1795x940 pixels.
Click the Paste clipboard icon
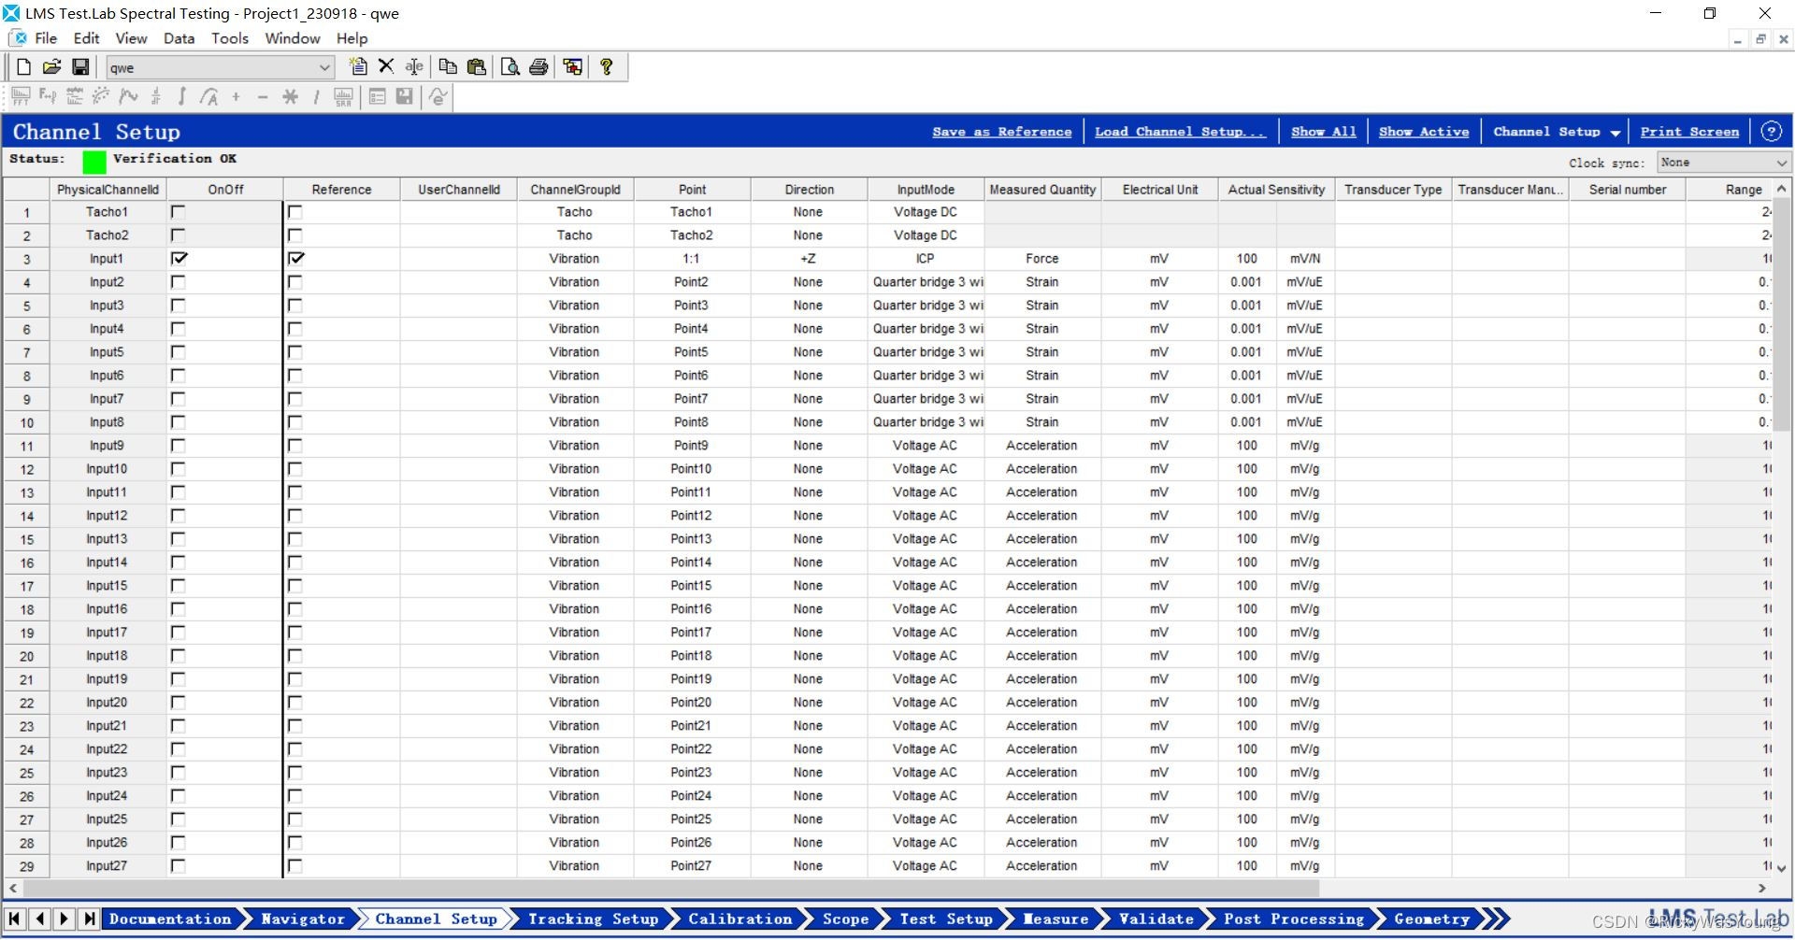point(477,67)
